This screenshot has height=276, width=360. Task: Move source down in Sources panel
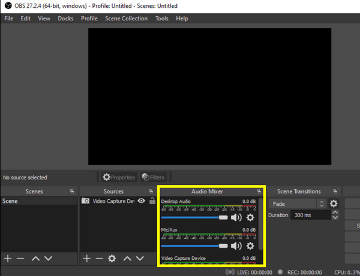140,259
